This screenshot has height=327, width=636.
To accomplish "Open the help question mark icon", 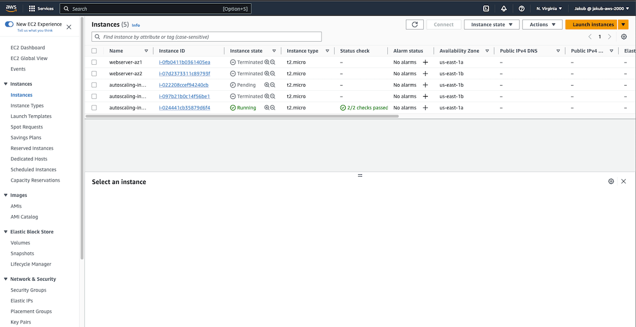I will coord(522,9).
